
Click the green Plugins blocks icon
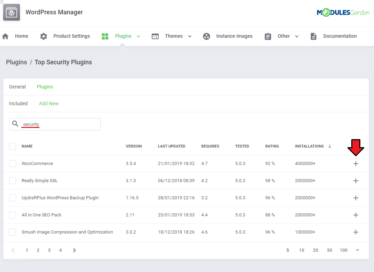[105, 36]
